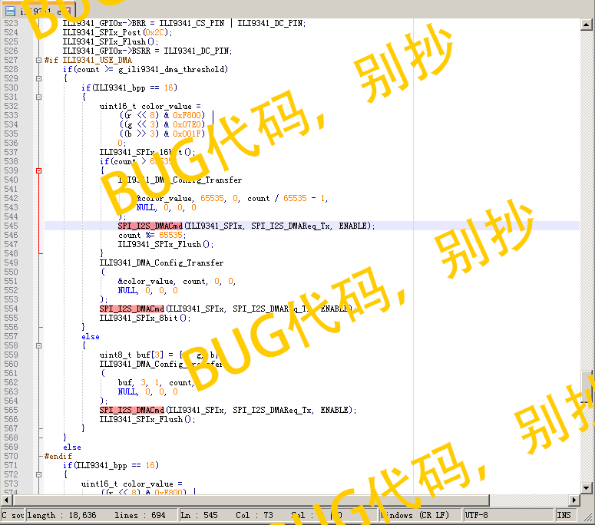Click line number 545 in the margin
Image resolution: width=595 pixels, height=525 pixels.
(11, 226)
